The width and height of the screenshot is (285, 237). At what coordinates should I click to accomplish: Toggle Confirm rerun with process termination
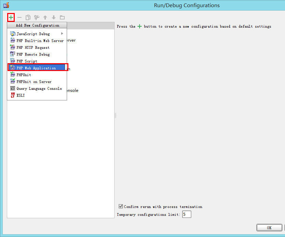(121, 206)
